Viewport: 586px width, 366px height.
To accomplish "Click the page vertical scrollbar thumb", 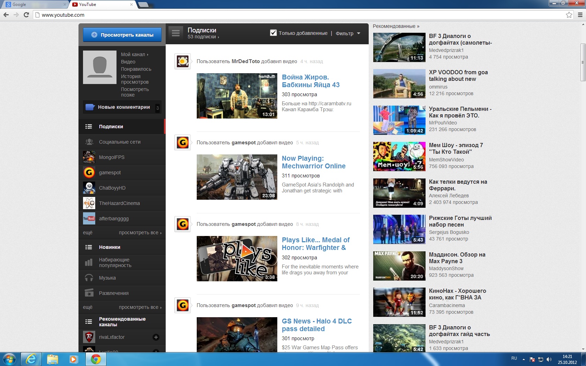I will click(583, 62).
